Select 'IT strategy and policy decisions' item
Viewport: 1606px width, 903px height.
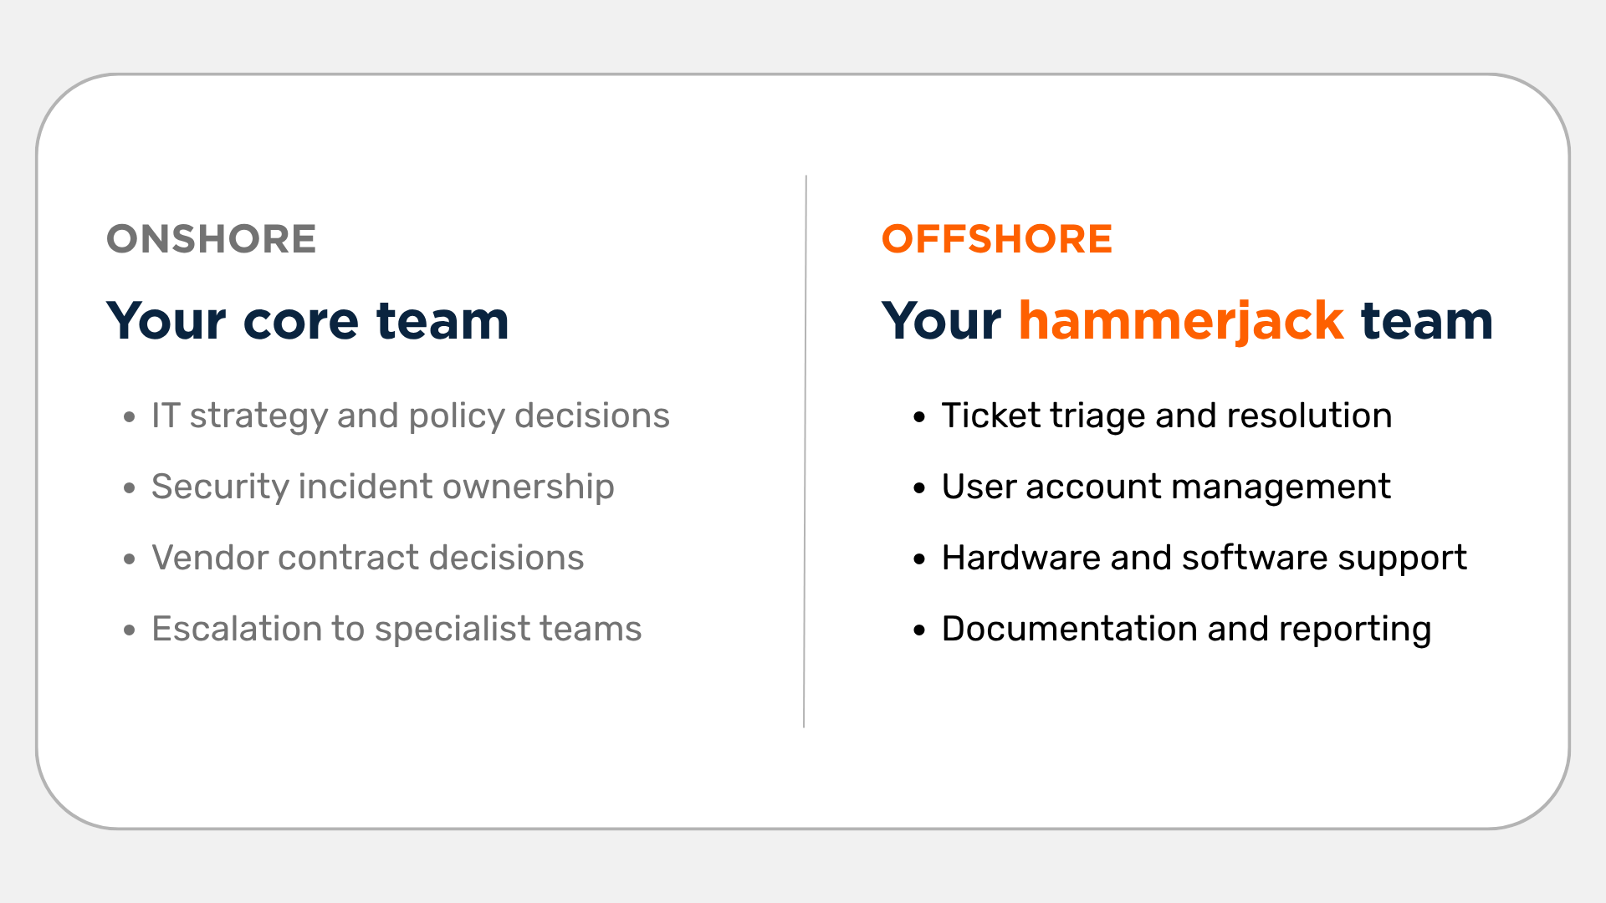pyautogui.click(x=411, y=416)
